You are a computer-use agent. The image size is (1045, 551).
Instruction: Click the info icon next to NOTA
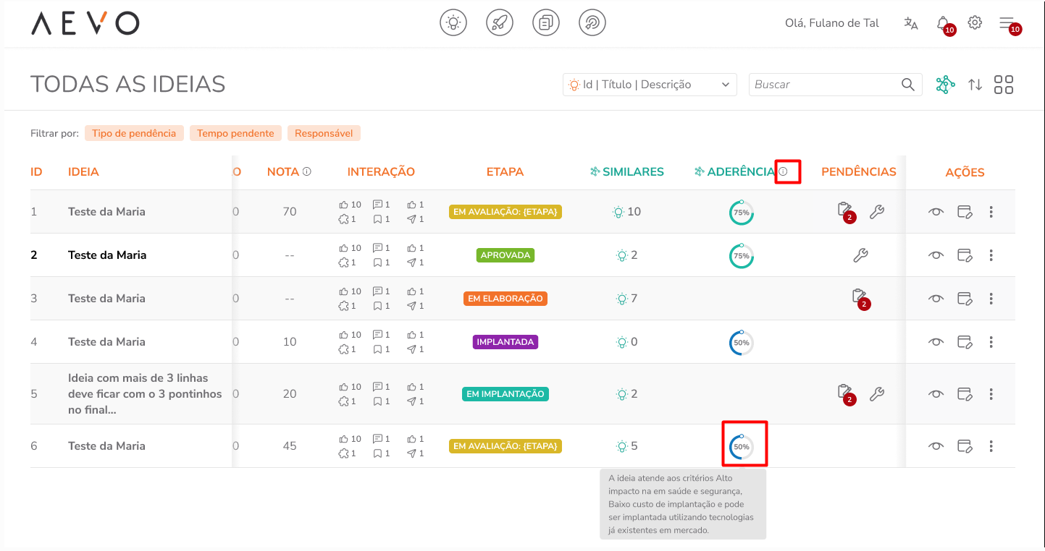pos(307,171)
